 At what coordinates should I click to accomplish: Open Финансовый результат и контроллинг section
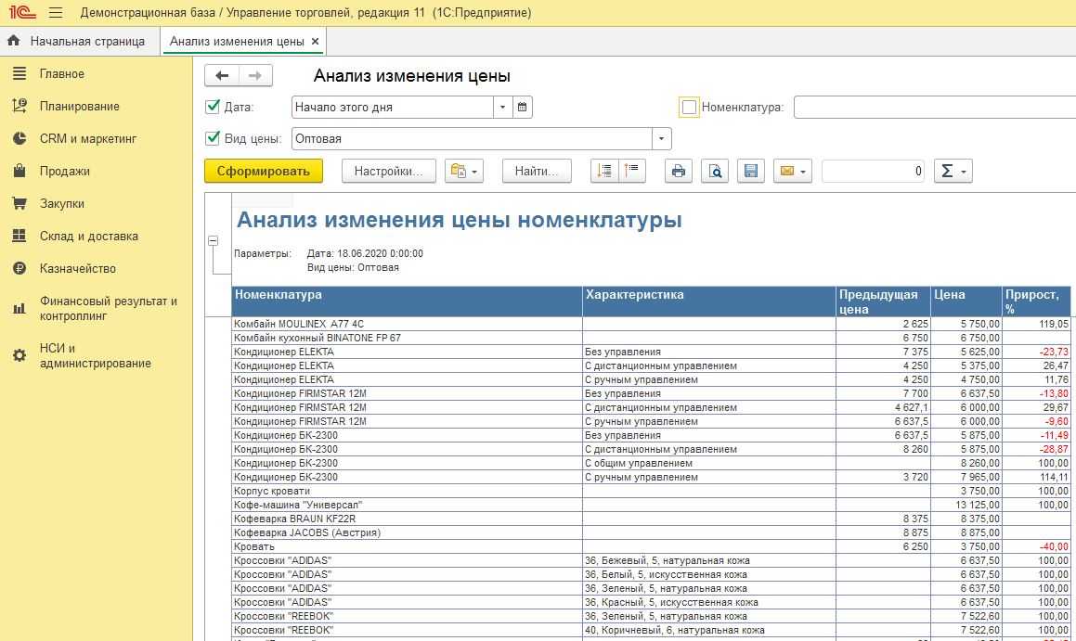coord(109,309)
